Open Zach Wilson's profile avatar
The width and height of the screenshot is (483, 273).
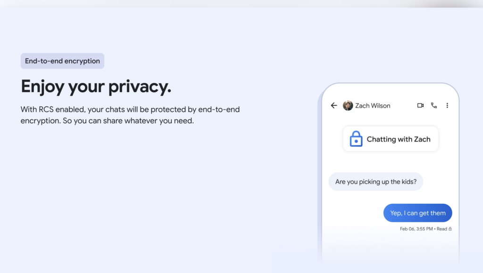tap(348, 105)
